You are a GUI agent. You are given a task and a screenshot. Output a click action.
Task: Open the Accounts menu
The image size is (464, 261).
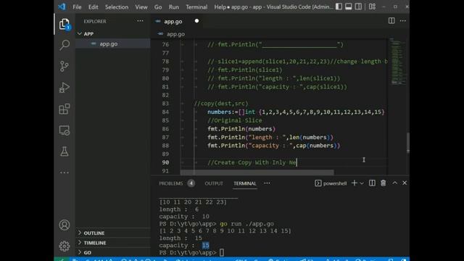pos(65,225)
